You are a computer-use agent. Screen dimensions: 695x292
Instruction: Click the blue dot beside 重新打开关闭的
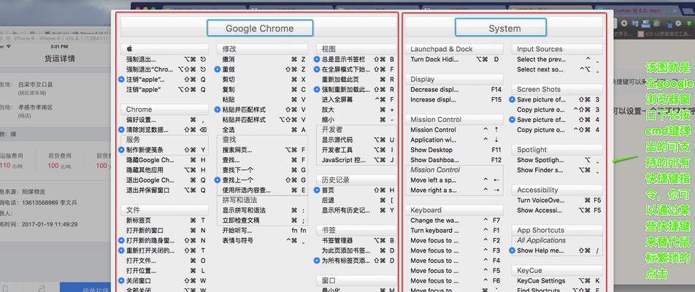click(121, 250)
